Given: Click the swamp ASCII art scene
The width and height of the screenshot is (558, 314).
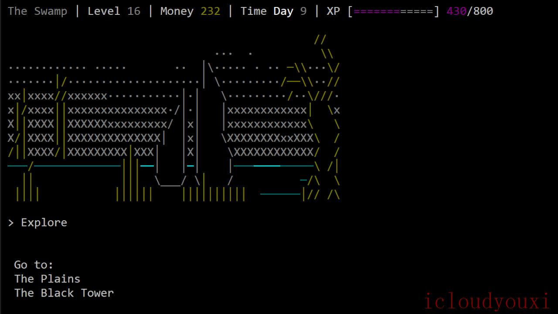Looking at the screenshot, I should (174, 118).
